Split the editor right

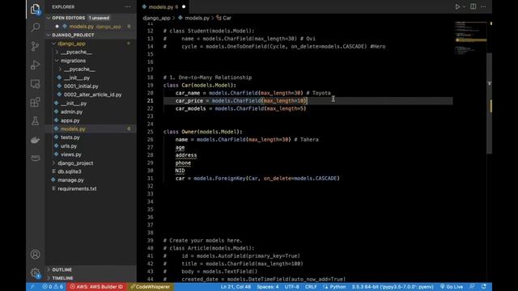tap(473, 6)
